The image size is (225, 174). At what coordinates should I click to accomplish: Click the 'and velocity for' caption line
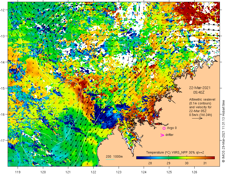coord(200,107)
